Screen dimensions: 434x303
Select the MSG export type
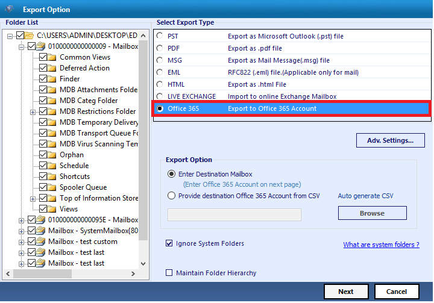pyautogui.click(x=160, y=60)
